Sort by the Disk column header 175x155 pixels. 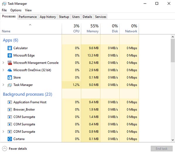(110, 29)
